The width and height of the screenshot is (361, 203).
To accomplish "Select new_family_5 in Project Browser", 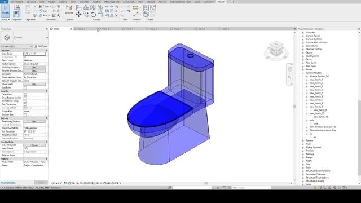I will click(316, 93).
